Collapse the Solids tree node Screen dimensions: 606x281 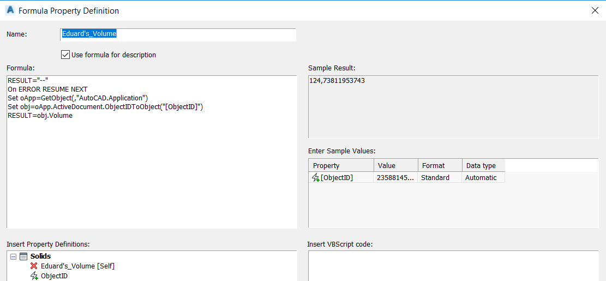coord(13,256)
